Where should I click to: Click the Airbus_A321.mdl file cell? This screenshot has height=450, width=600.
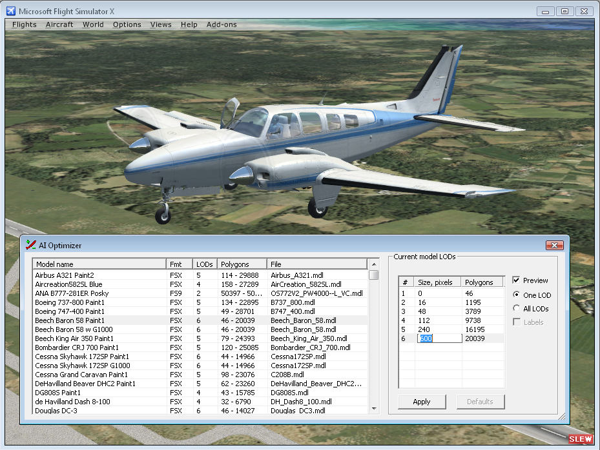pyautogui.click(x=297, y=275)
